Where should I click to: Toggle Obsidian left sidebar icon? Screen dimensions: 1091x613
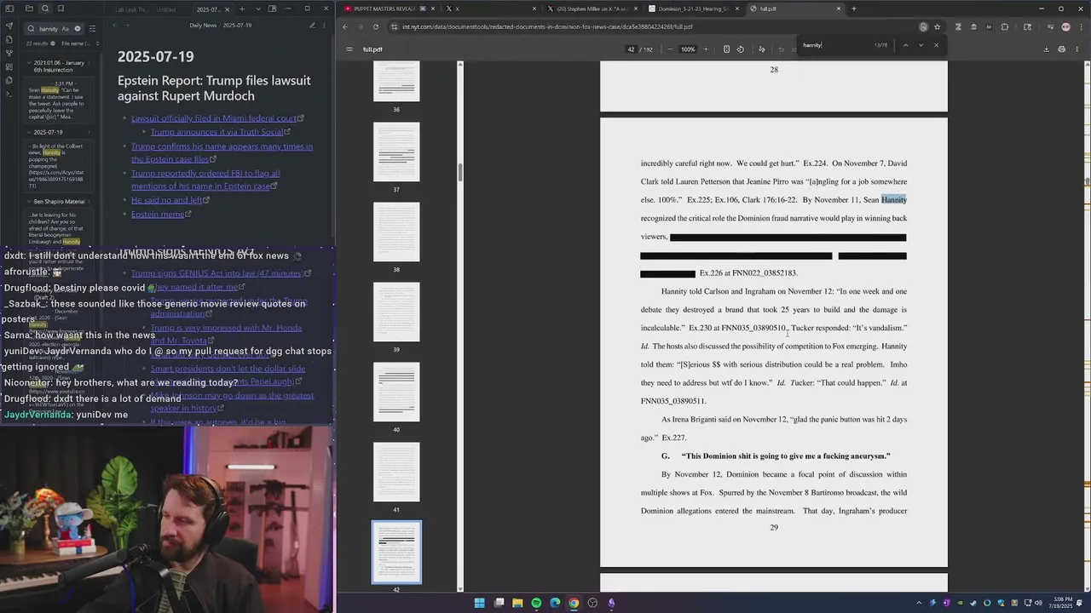click(x=9, y=9)
